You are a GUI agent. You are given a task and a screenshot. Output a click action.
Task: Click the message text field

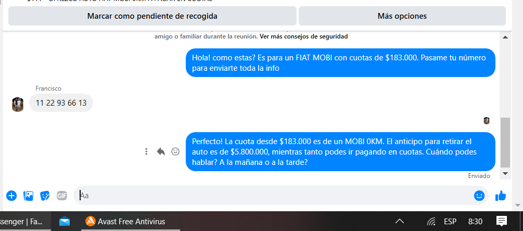tap(273, 196)
